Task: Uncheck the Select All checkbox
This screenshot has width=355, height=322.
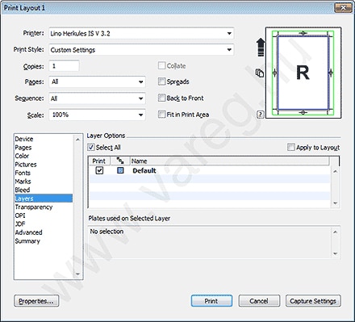Action: click(91, 147)
